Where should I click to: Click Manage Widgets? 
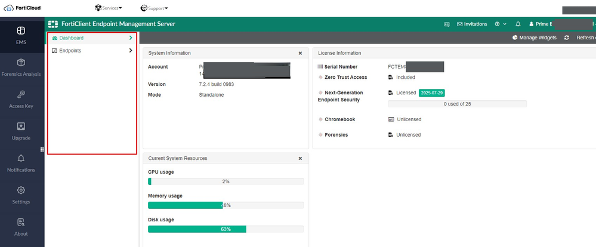coord(534,38)
